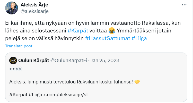
Task: Click Translate post
Action: (19, 46)
